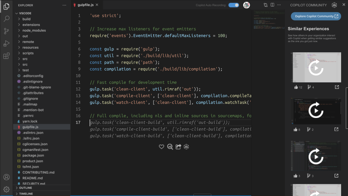Click the Explore Copilot Community button
The width and height of the screenshot is (348, 196).
[316, 16]
